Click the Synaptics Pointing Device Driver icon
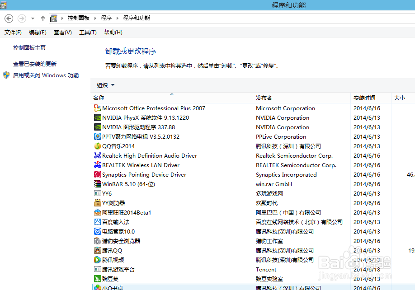 [97, 175]
